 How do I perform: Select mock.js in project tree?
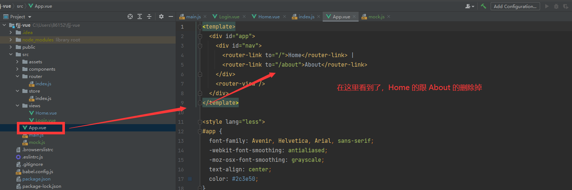pyautogui.click(x=37, y=142)
